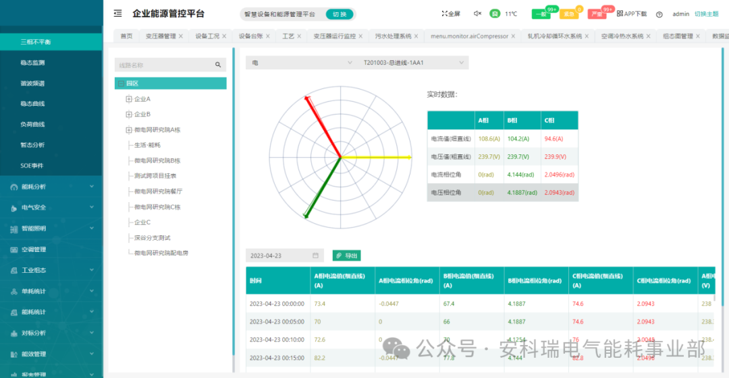The height and width of the screenshot is (378, 729).
Task: Collapse the sidebar with the hamburger icon
Action: click(117, 13)
